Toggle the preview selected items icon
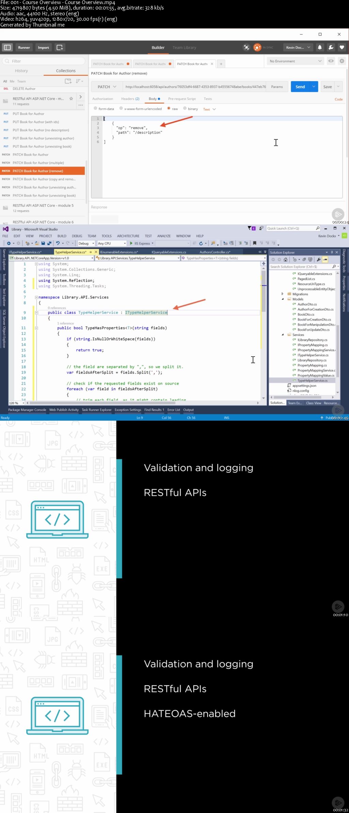Viewport: 349px width, 813px height. pos(325,260)
